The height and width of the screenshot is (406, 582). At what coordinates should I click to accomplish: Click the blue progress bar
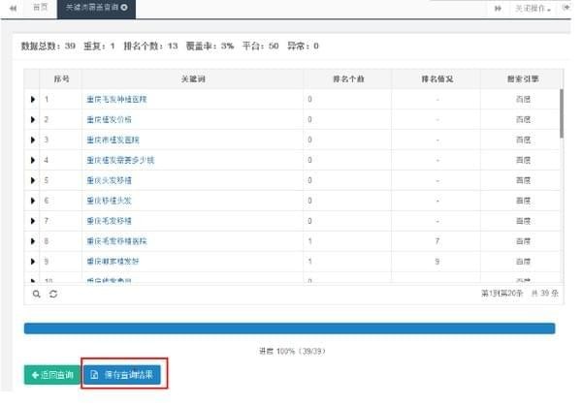tap(289, 328)
